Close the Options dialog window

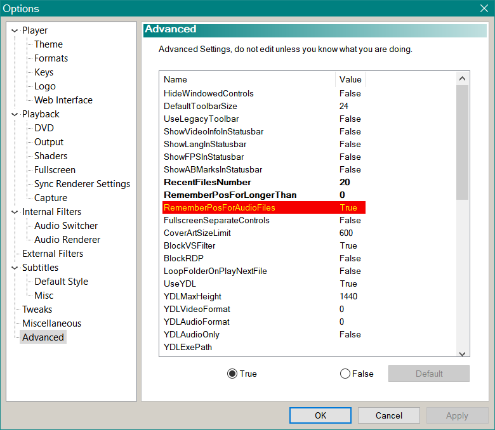tap(484, 8)
